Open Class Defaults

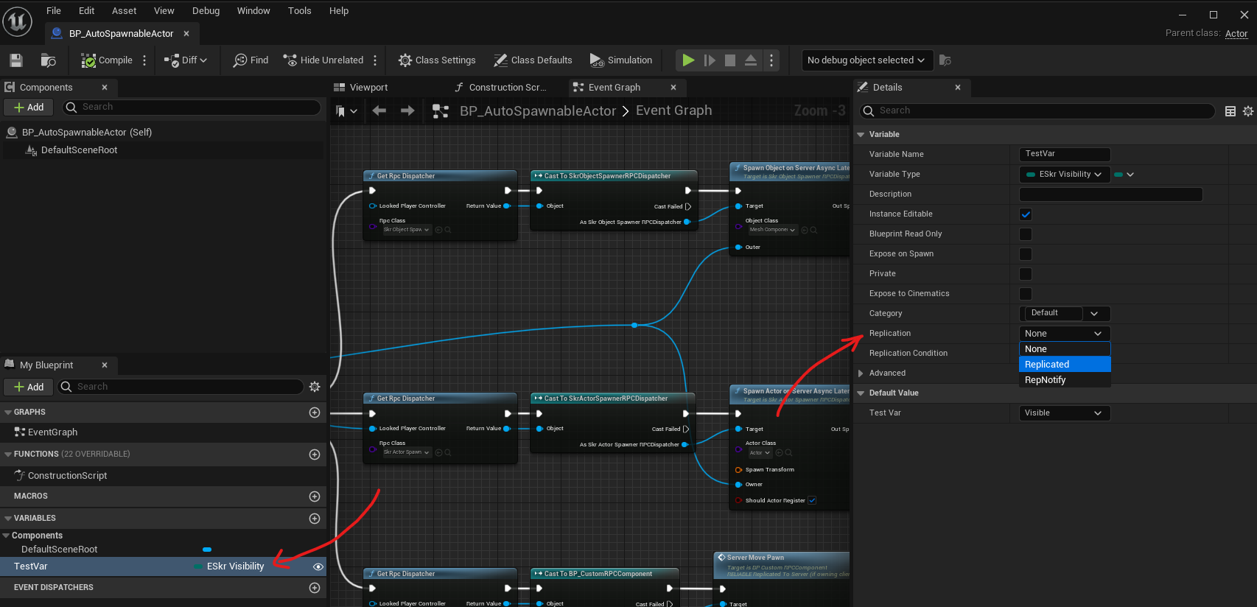point(533,60)
